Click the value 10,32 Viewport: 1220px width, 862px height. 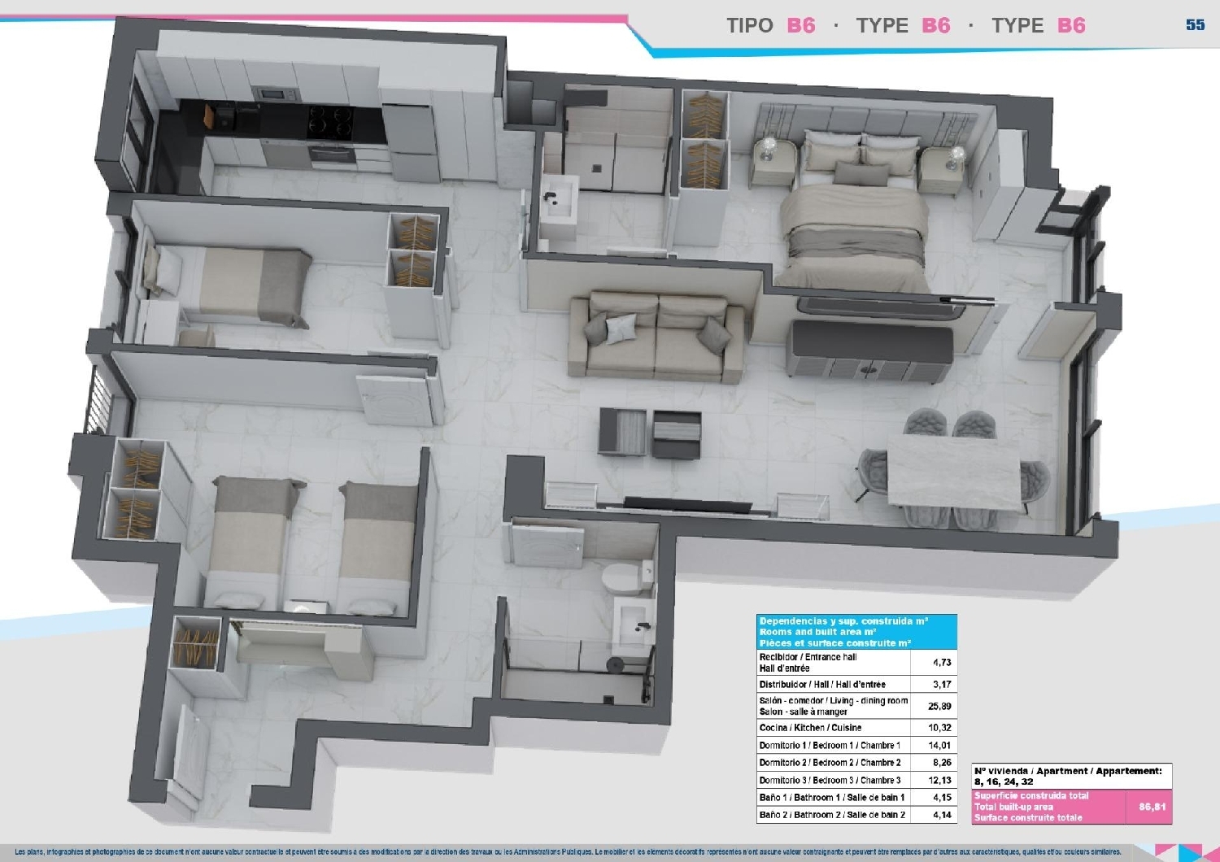(939, 728)
